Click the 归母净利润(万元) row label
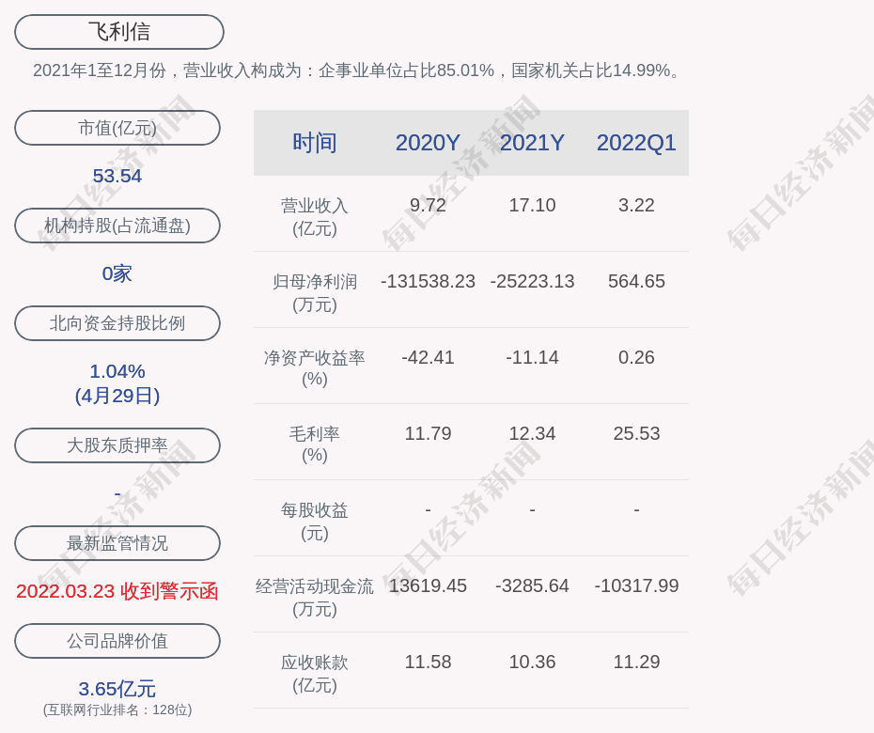The height and width of the screenshot is (733, 874). point(315,293)
